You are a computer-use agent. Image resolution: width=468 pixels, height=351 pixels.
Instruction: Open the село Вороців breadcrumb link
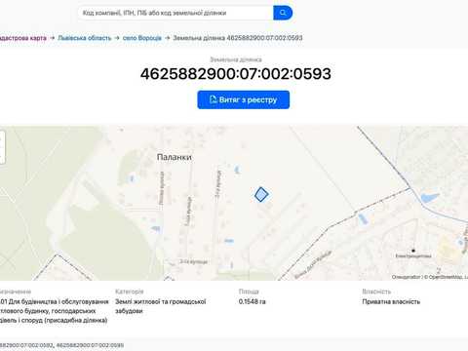pyautogui.click(x=142, y=38)
